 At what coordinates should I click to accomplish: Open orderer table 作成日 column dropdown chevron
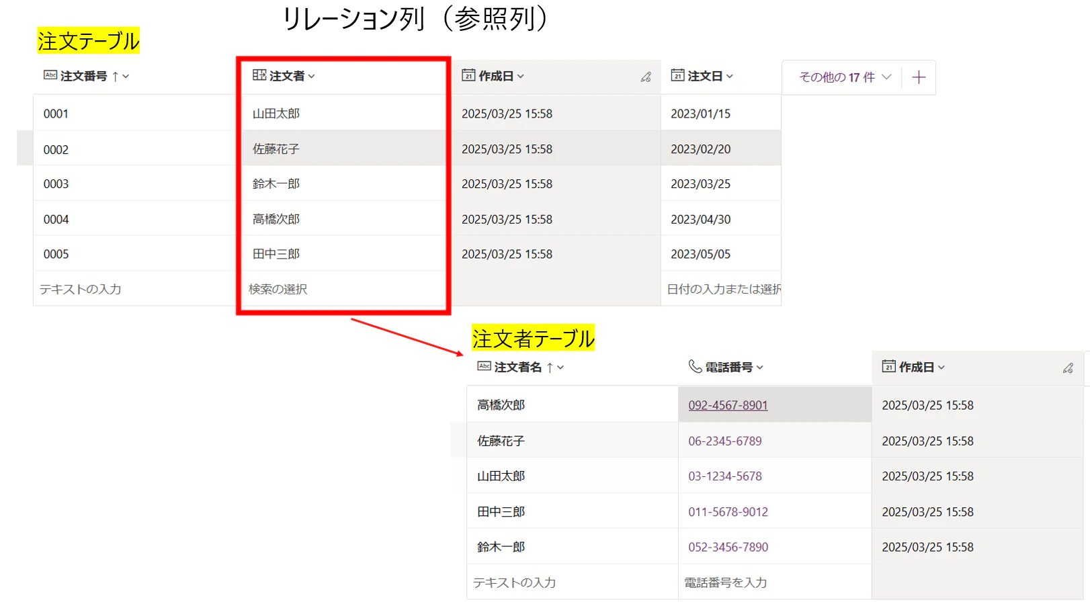point(941,368)
